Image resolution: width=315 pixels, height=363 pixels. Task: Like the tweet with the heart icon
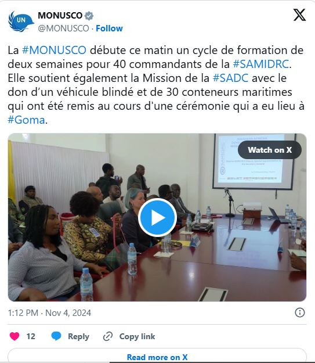click(15, 336)
